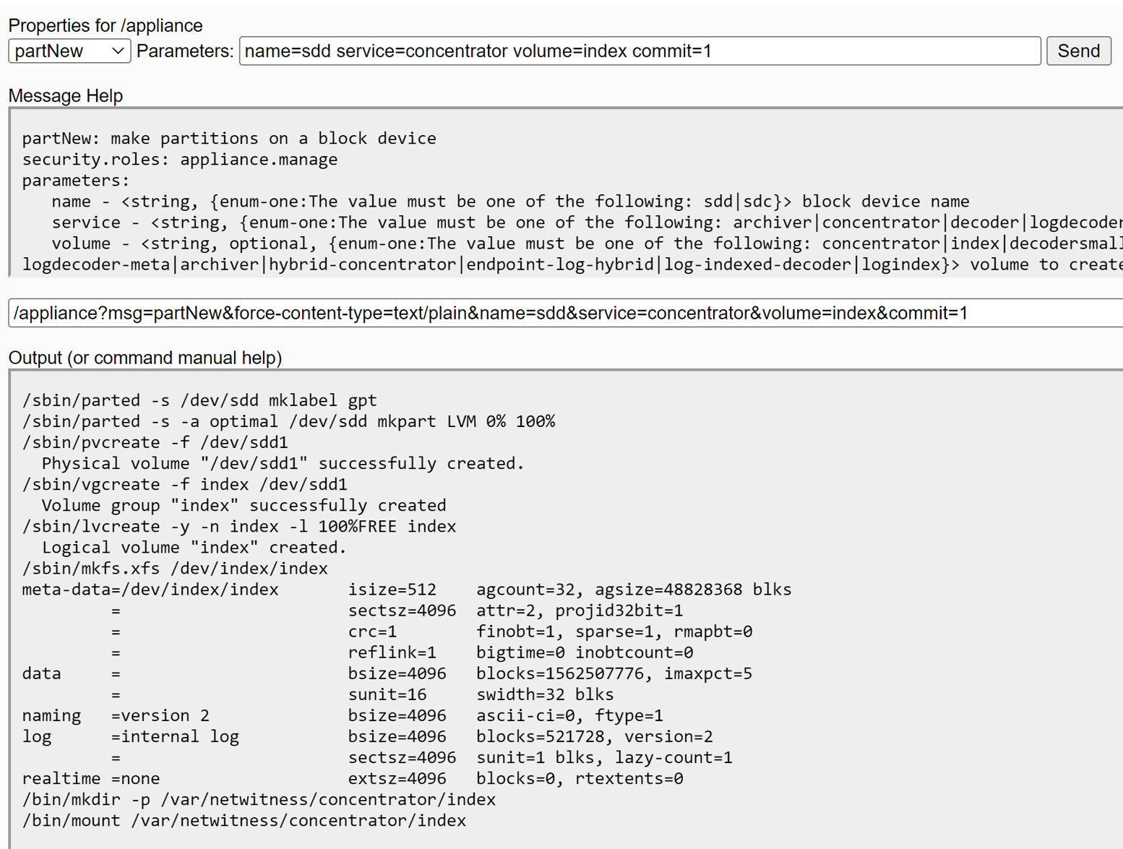This screenshot has width=1123, height=849.
Task: Click the /appliance?msg=partNew URL field
Action: tap(564, 313)
